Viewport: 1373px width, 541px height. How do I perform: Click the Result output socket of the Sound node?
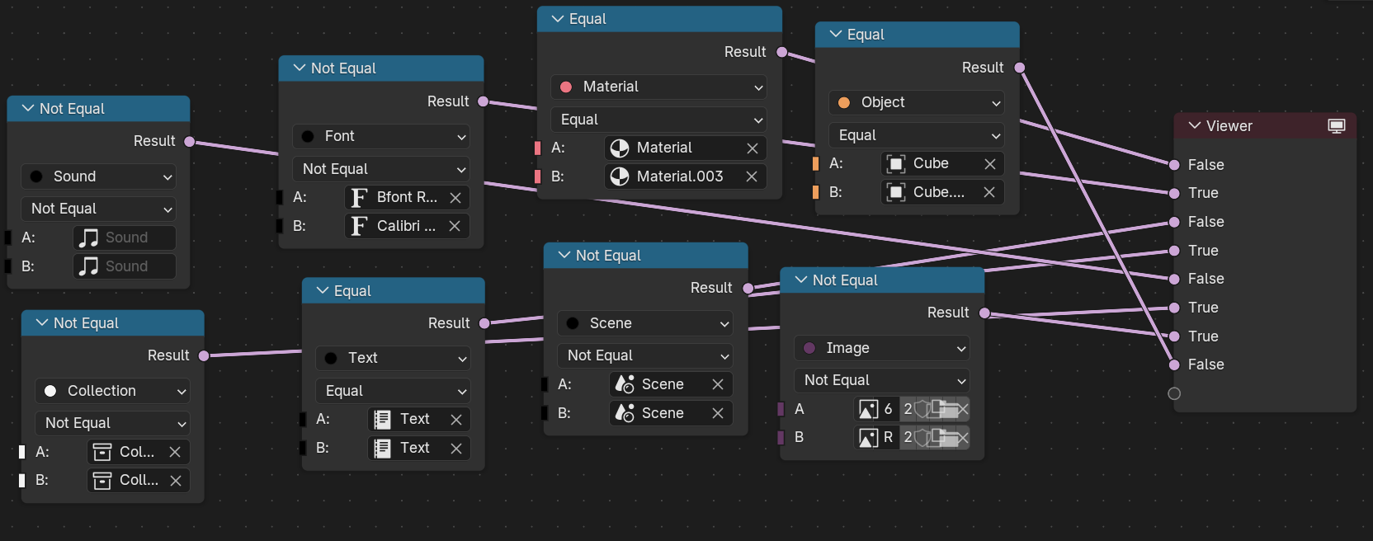(189, 142)
